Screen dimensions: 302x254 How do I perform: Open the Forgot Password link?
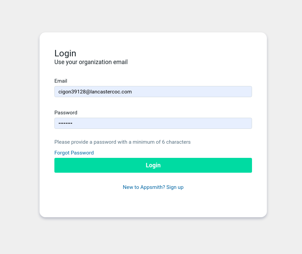pos(74,153)
